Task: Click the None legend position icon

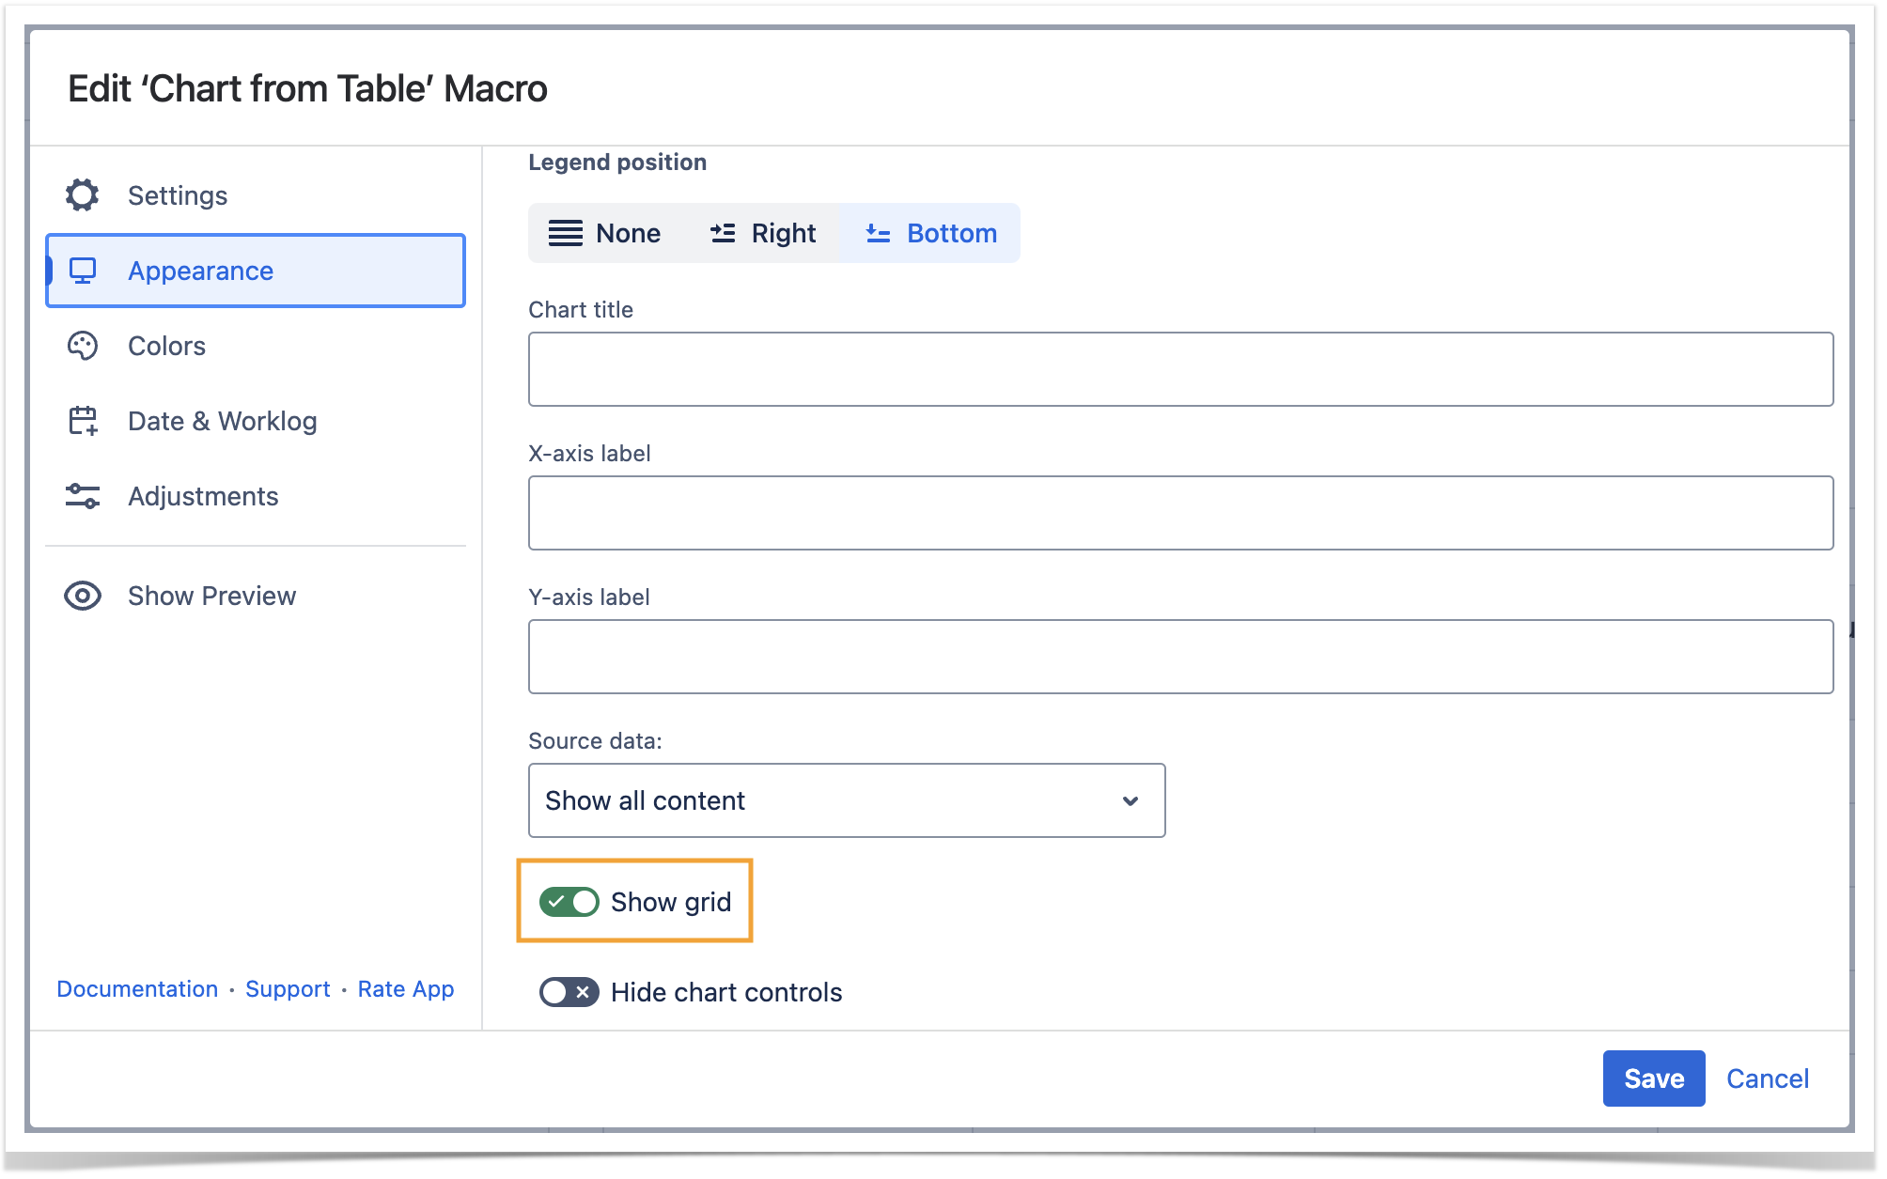Action: coord(566,233)
